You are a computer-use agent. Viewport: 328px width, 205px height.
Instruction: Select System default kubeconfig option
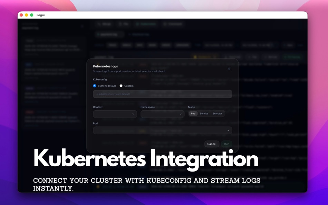click(x=95, y=86)
